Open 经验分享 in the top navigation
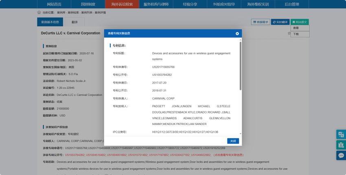The image size is (346, 175). tap(190, 4)
